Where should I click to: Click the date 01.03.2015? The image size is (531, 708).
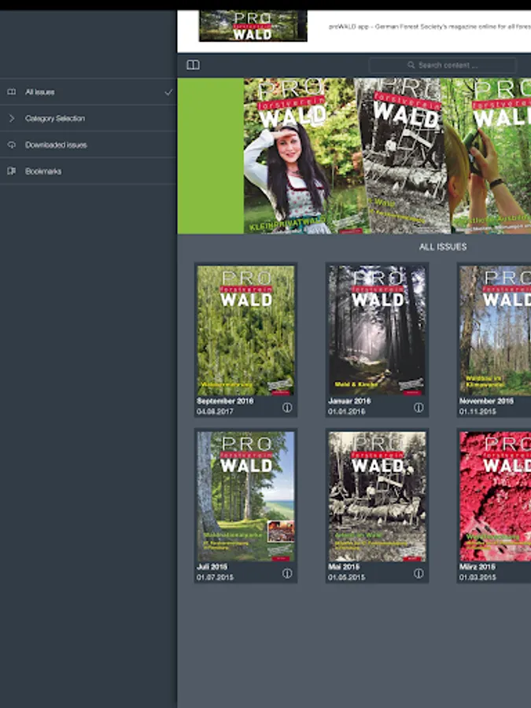[478, 577]
